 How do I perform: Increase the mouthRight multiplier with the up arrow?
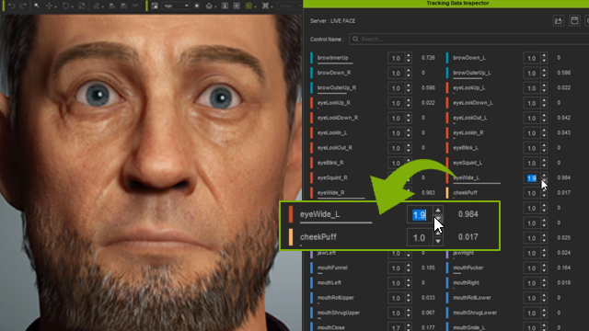(x=544, y=280)
